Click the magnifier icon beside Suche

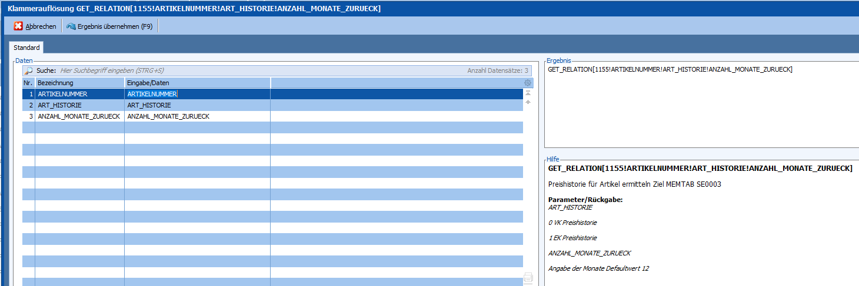click(29, 70)
